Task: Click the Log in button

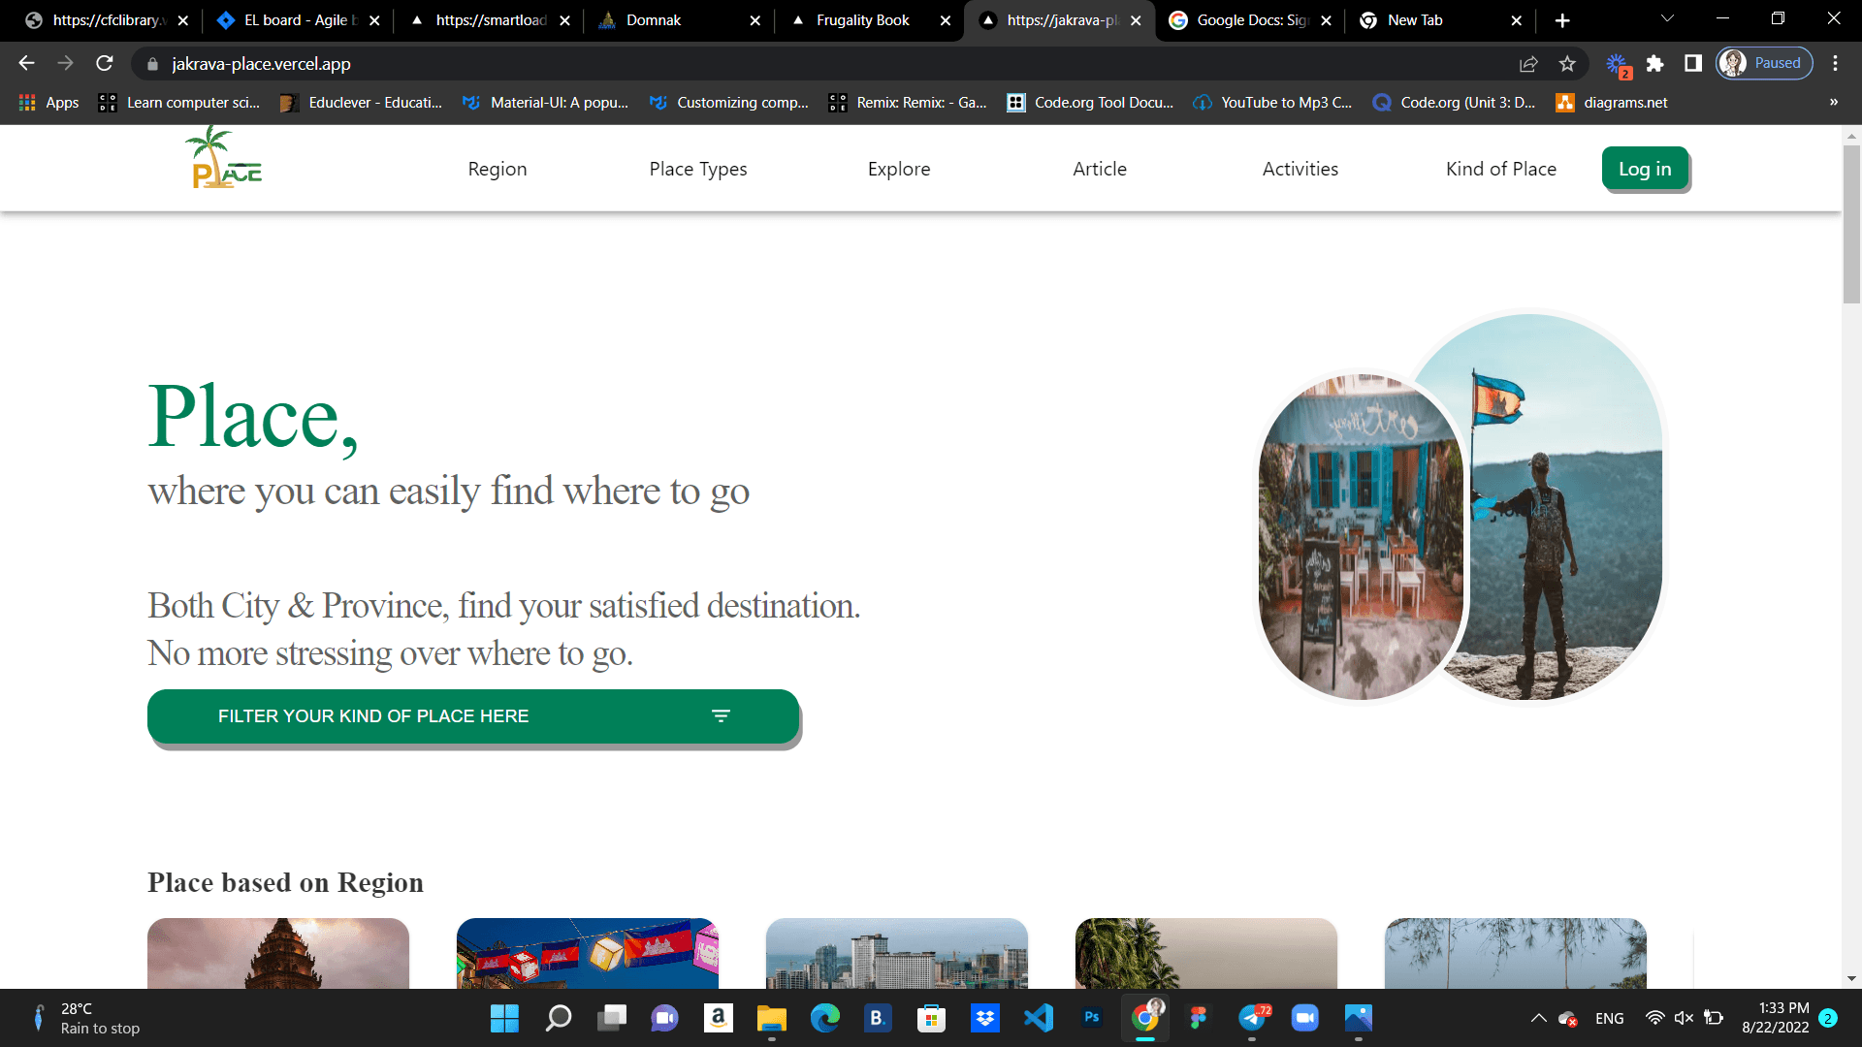Action: [x=1645, y=169]
